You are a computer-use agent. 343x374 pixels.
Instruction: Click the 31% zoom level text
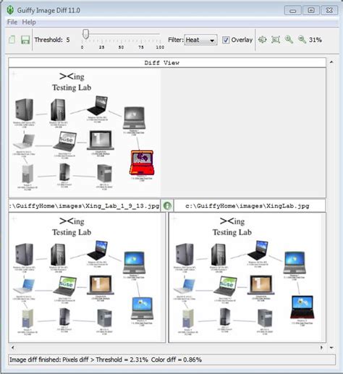coord(316,40)
